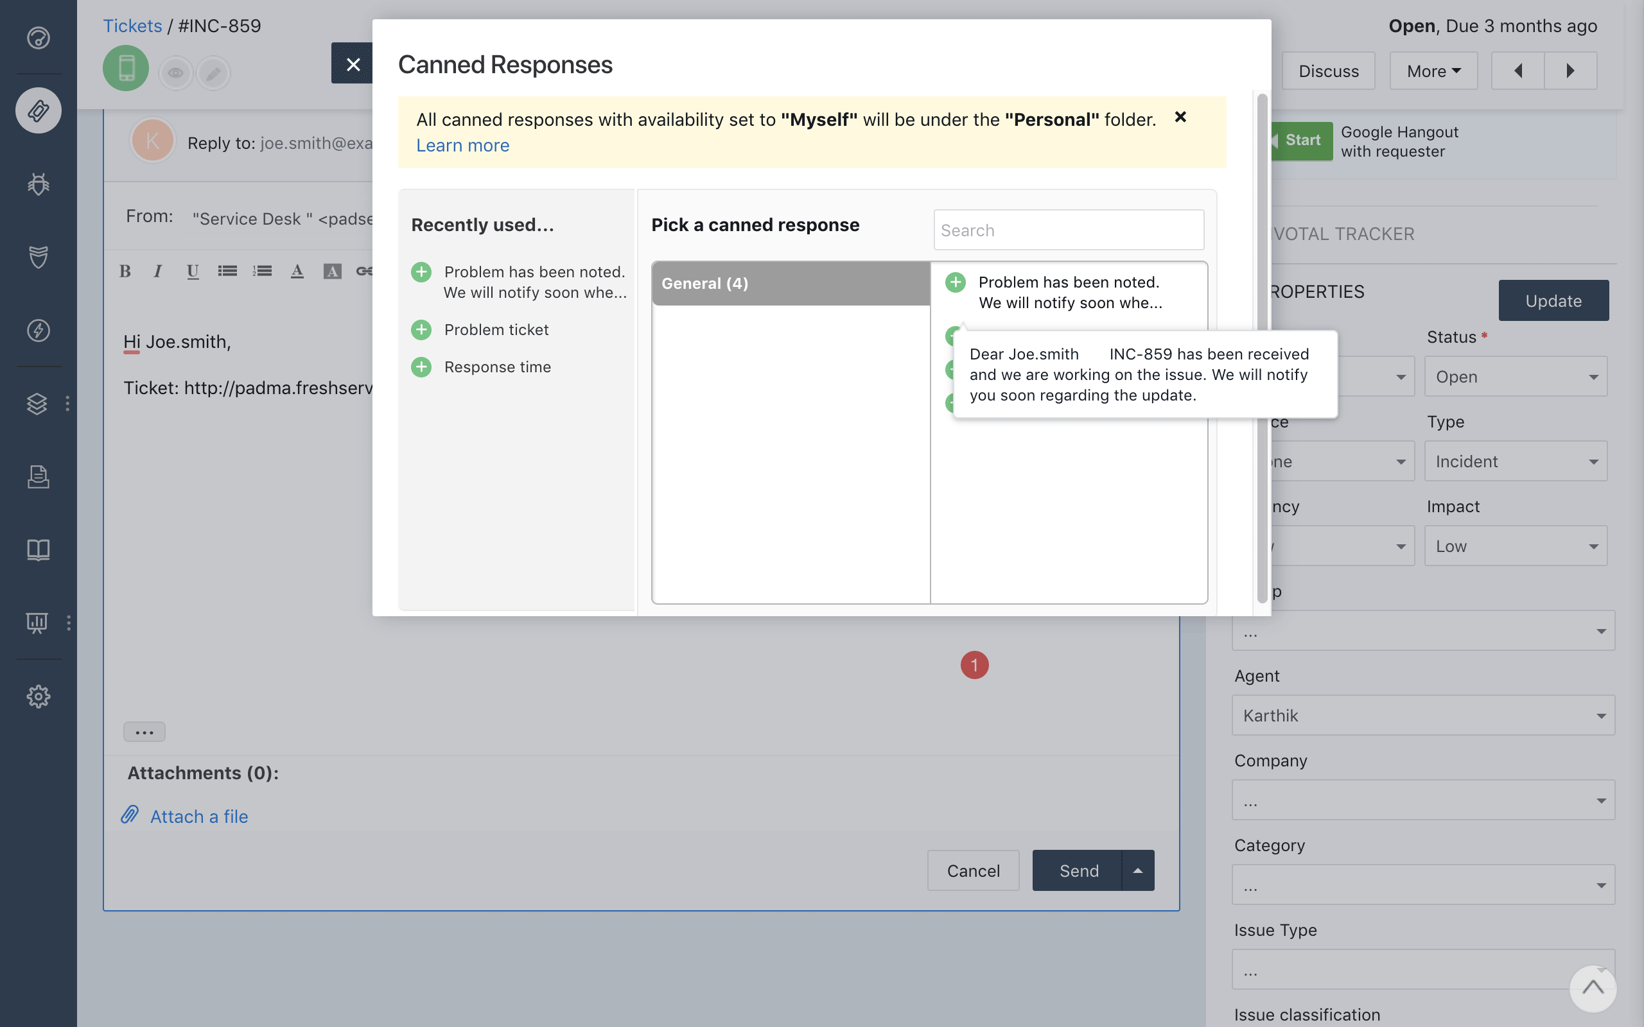Expand the Agent dropdown showing Karthik
The height and width of the screenshot is (1027, 1644).
pos(1423,715)
